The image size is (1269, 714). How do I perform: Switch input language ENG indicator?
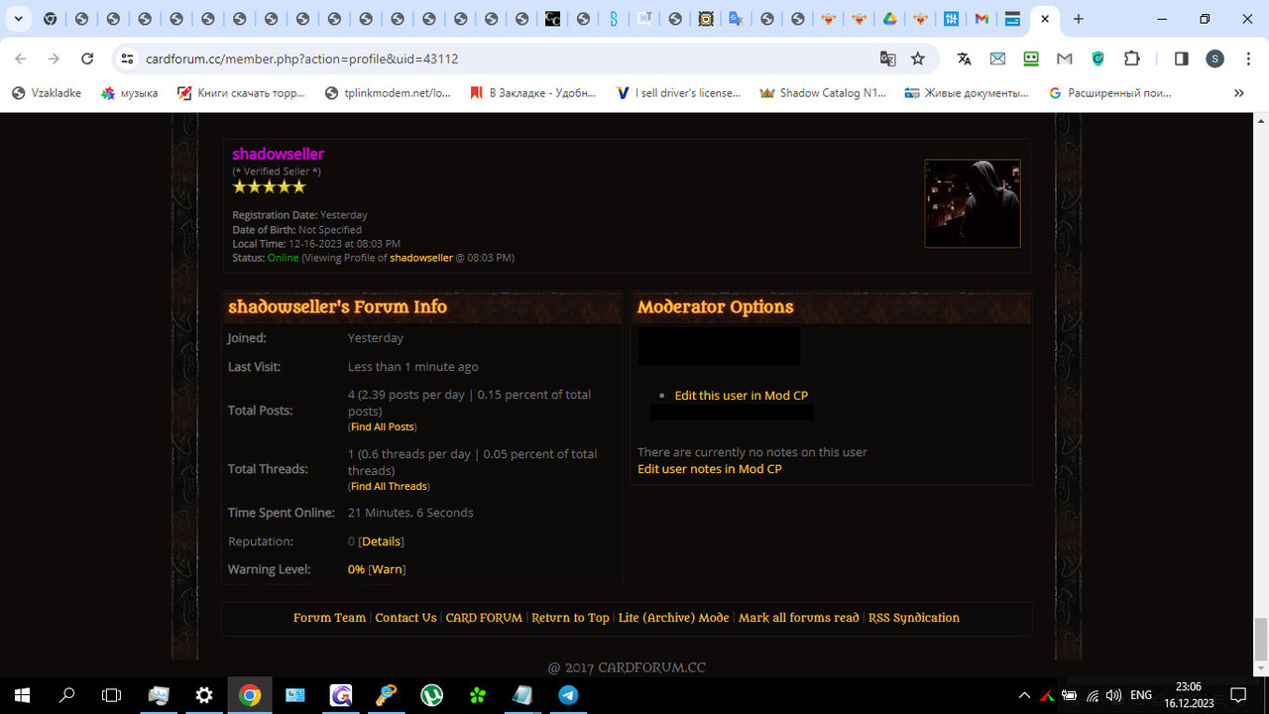point(1141,695)
